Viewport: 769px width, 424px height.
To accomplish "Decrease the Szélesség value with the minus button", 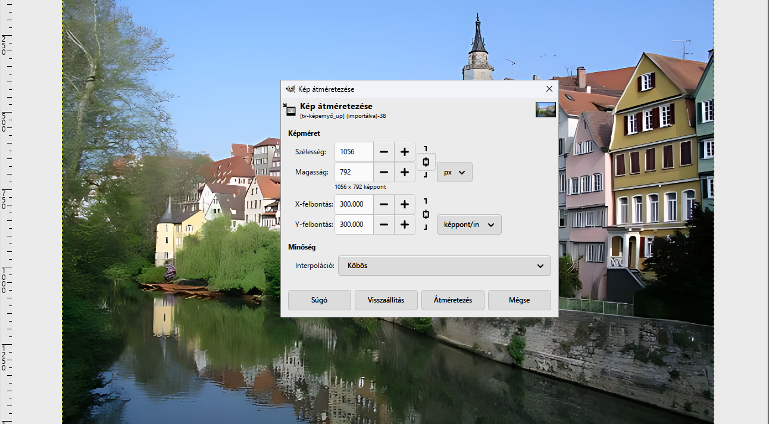I will point(384,152).
